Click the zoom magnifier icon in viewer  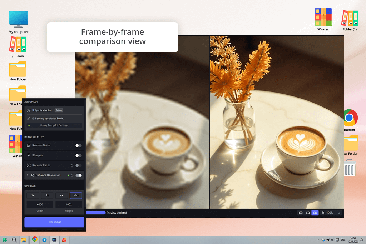pos(323,213)
